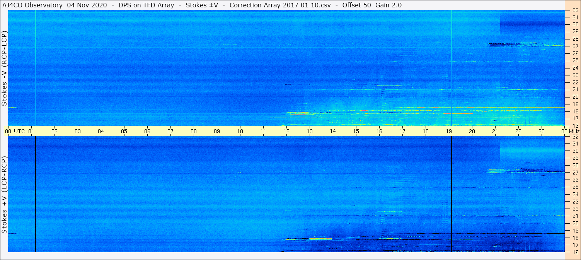The height and width of the screenshot is (260, 581).
Task: Click the "MHz" unit label on time axis
Action: (574, 131)
